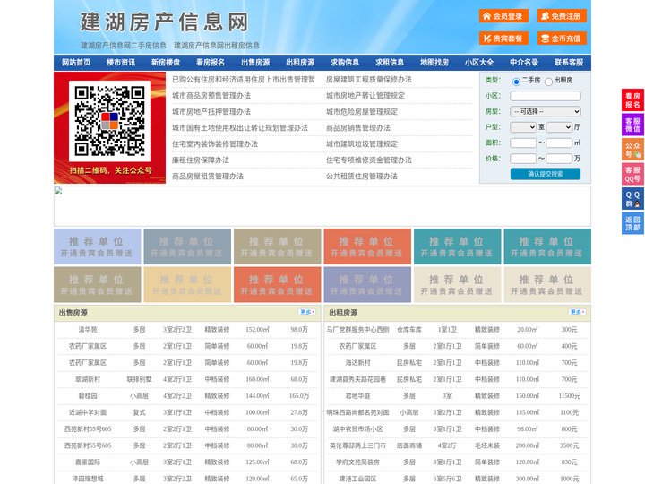Open the 求购信息 navigation item

click(345, 63)
